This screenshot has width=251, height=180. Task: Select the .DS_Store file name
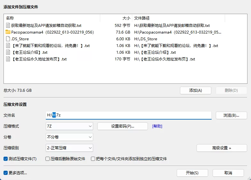point(20,39)
